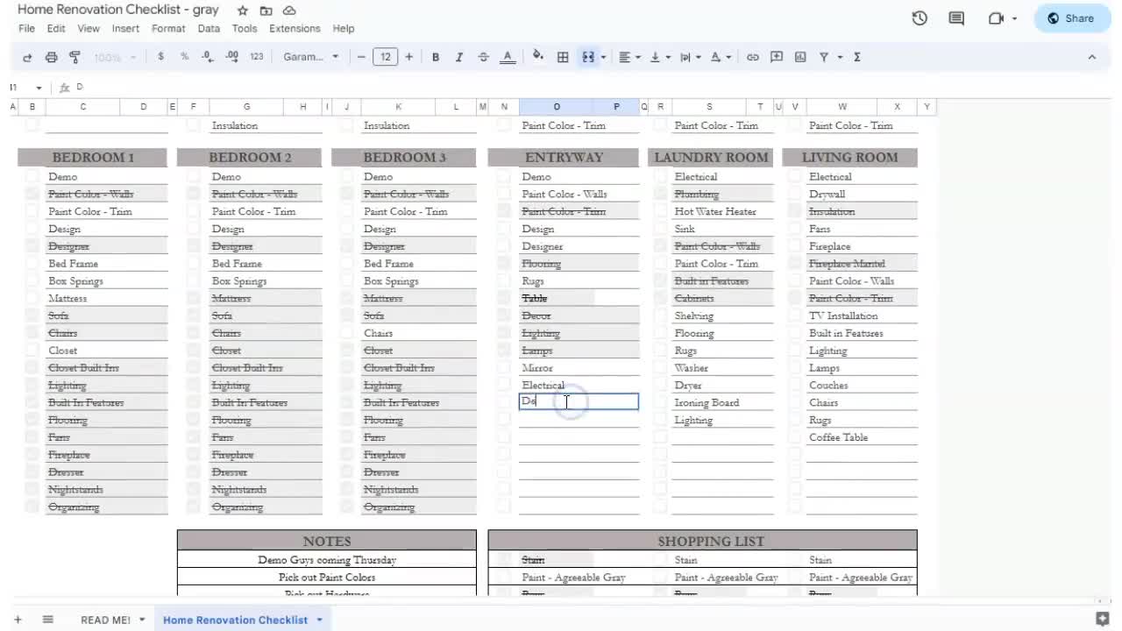Open Explore button at bottom right
Image resolution: width=1122 pixels, height=631 pixels.
(x=1103, y=619)
